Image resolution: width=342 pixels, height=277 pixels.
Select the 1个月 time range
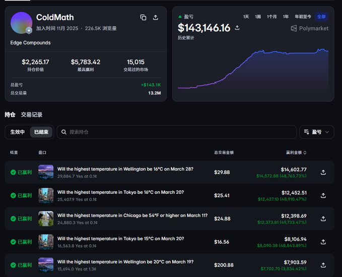(272, 17)
